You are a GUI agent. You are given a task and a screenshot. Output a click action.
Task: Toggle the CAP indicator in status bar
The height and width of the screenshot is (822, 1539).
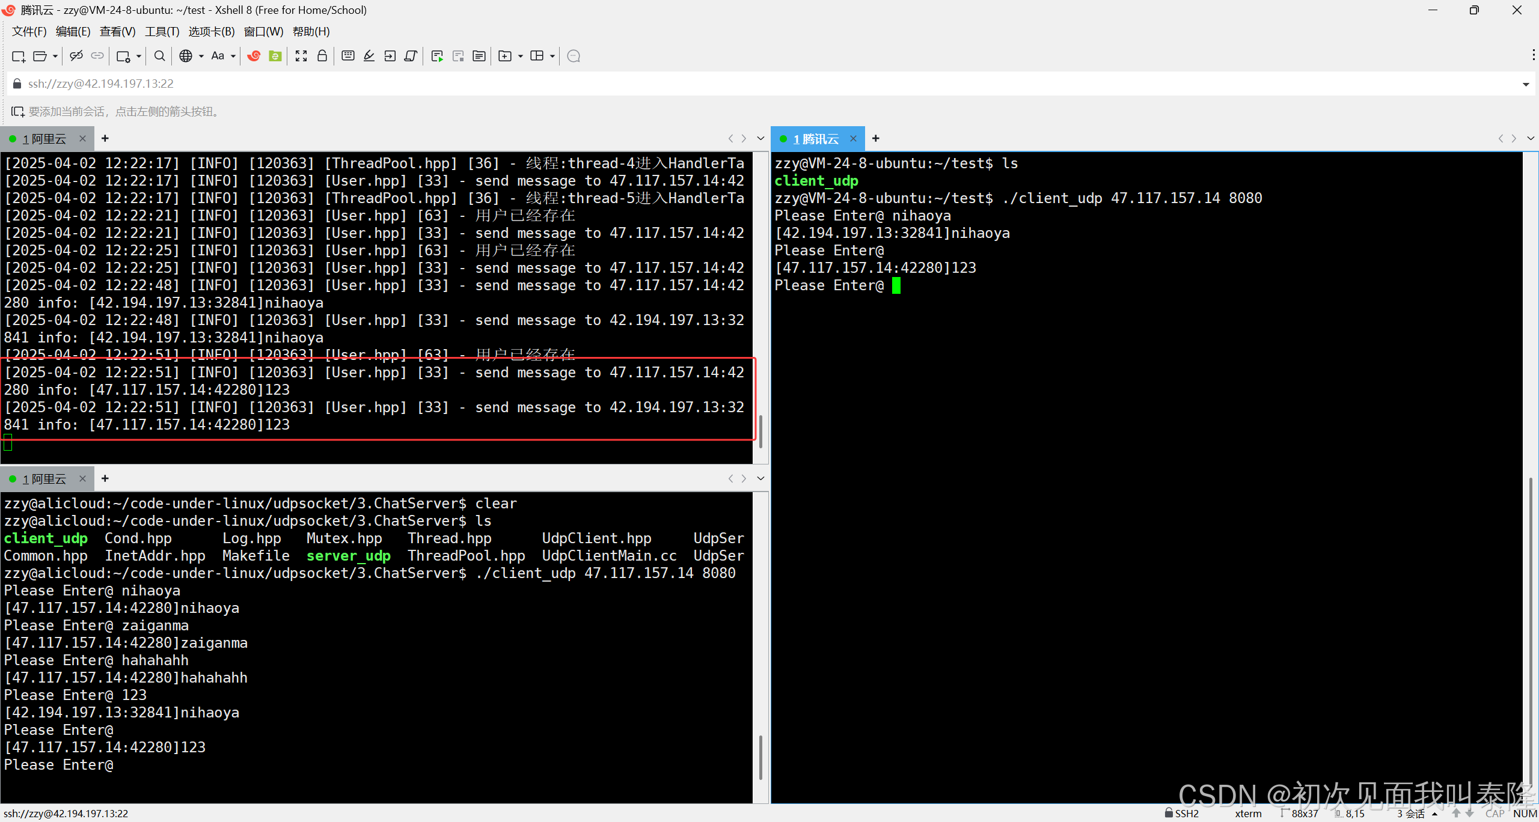tap(1495, 813)
